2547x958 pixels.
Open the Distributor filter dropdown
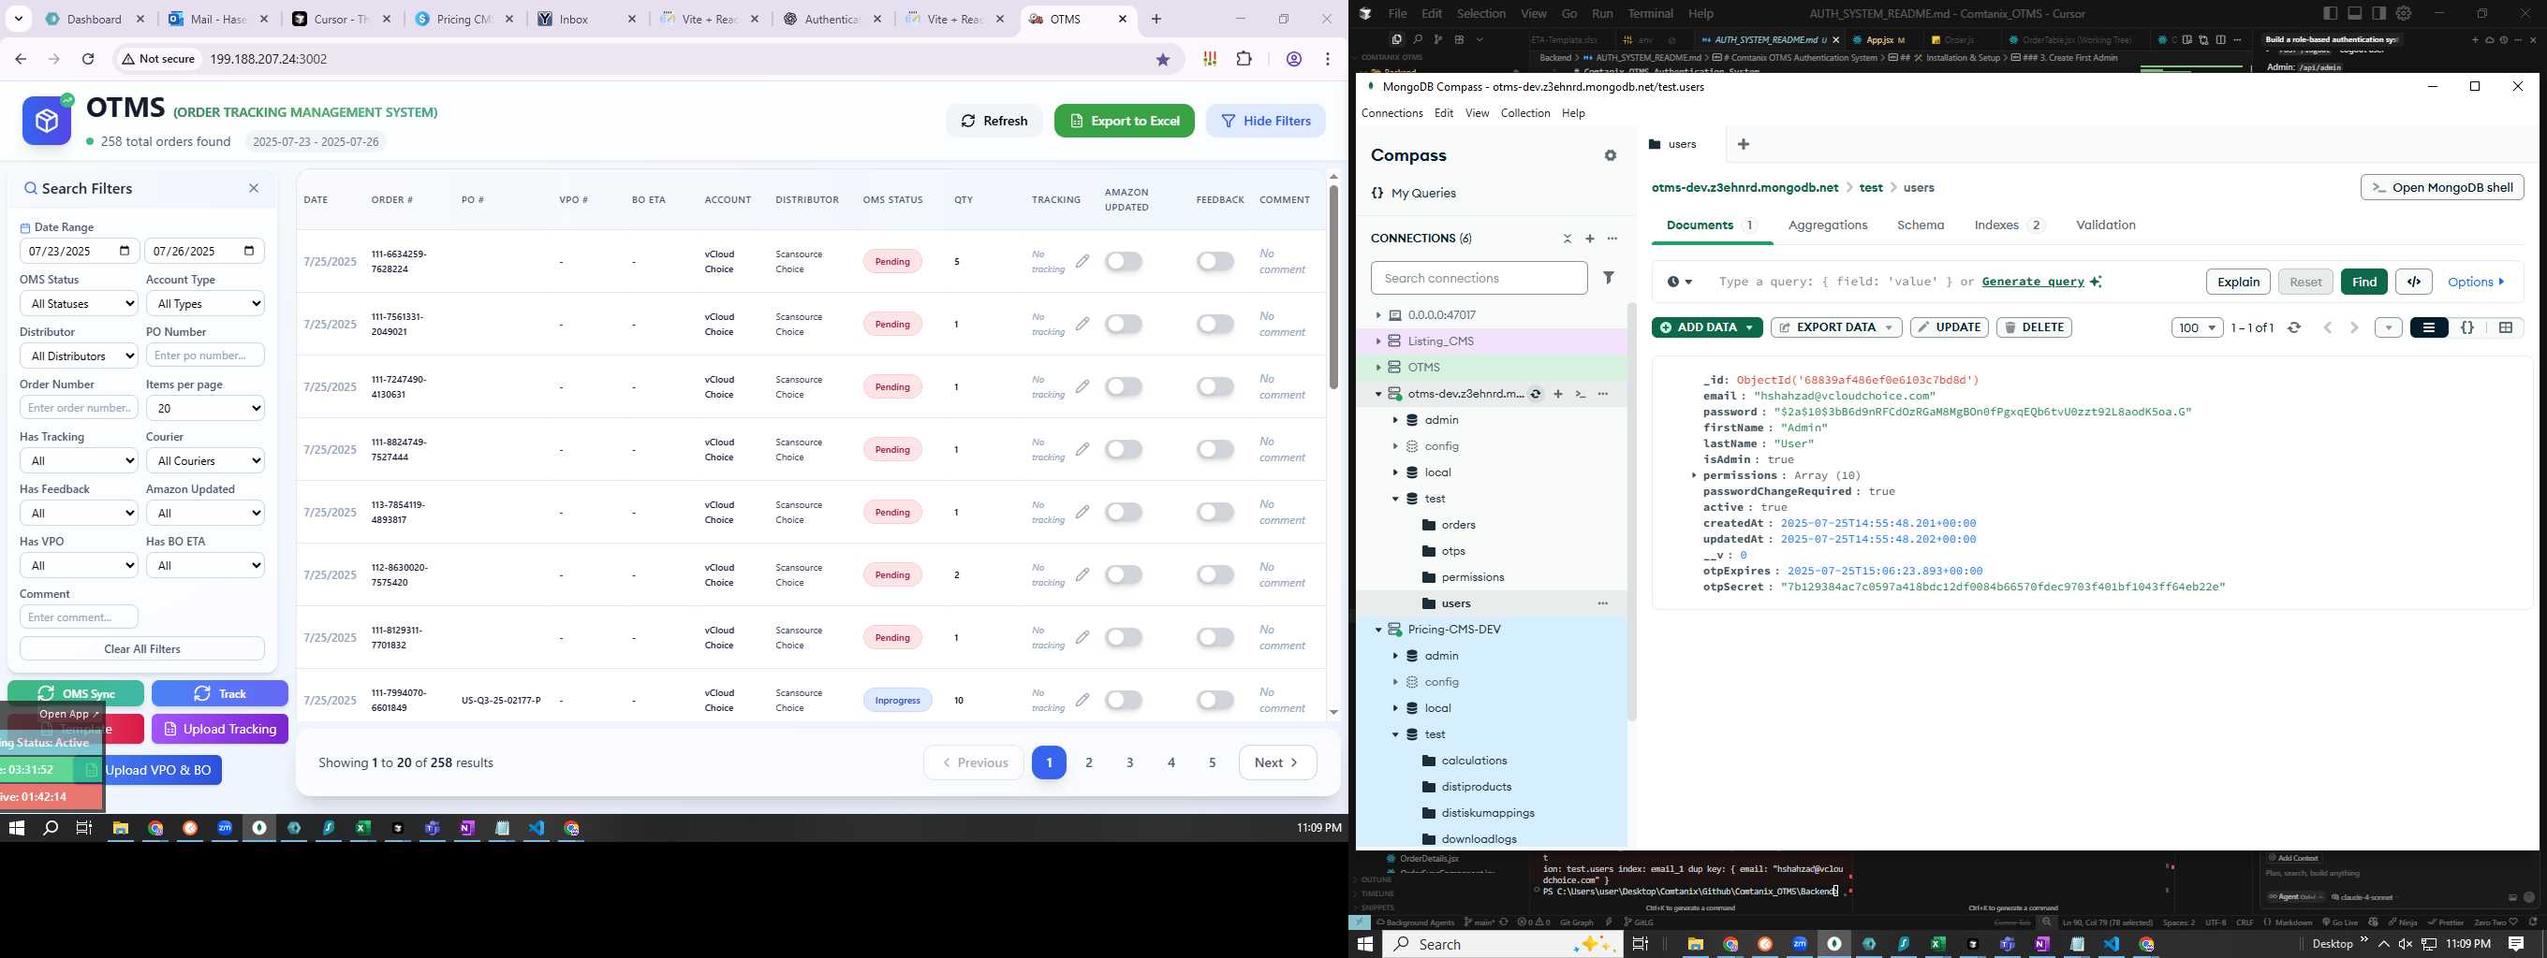point(79,356)
